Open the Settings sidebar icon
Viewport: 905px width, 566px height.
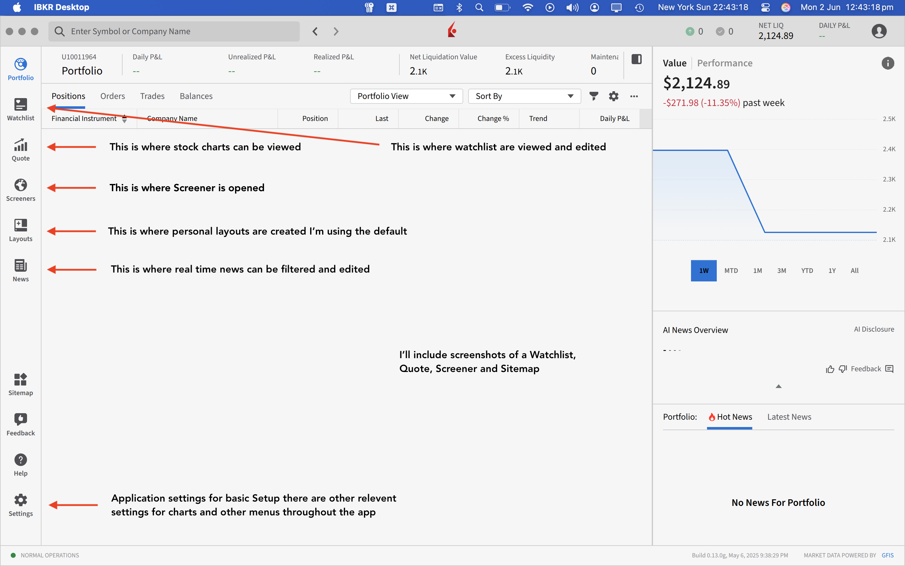(x=20, y=505)
